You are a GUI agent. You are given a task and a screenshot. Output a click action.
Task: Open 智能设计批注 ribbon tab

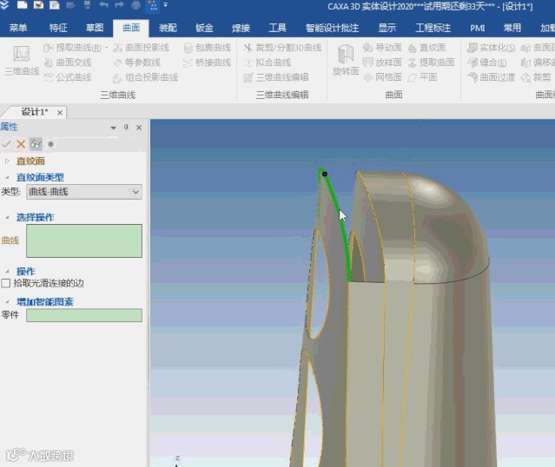333,28
